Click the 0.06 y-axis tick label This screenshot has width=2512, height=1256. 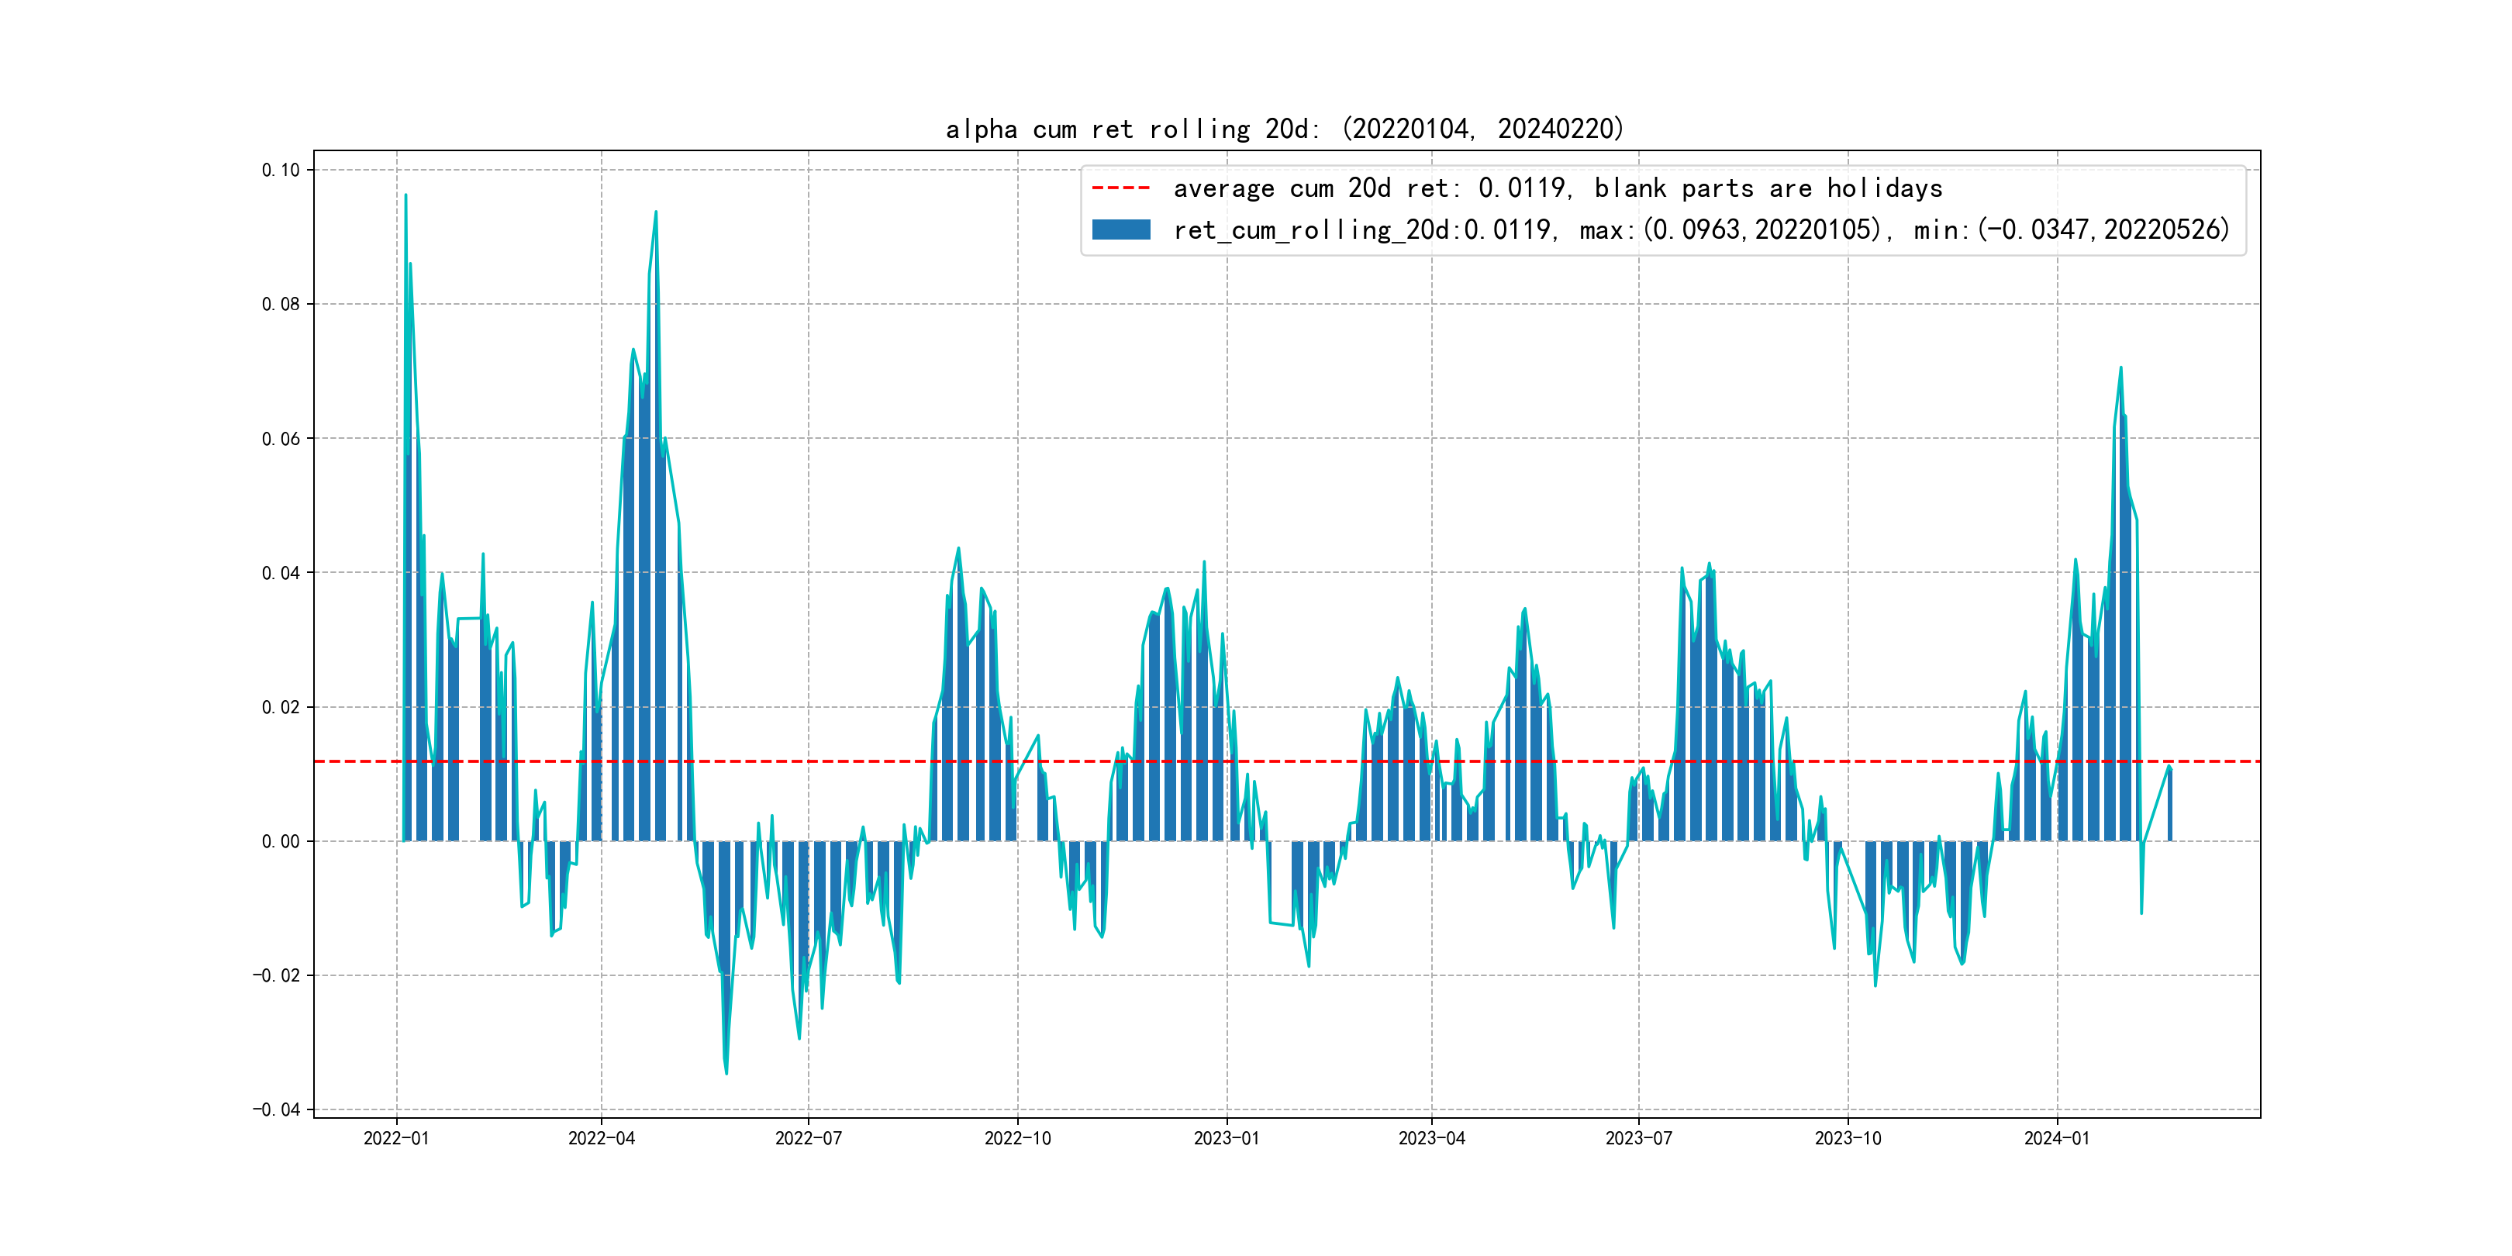tap(281, 439)
